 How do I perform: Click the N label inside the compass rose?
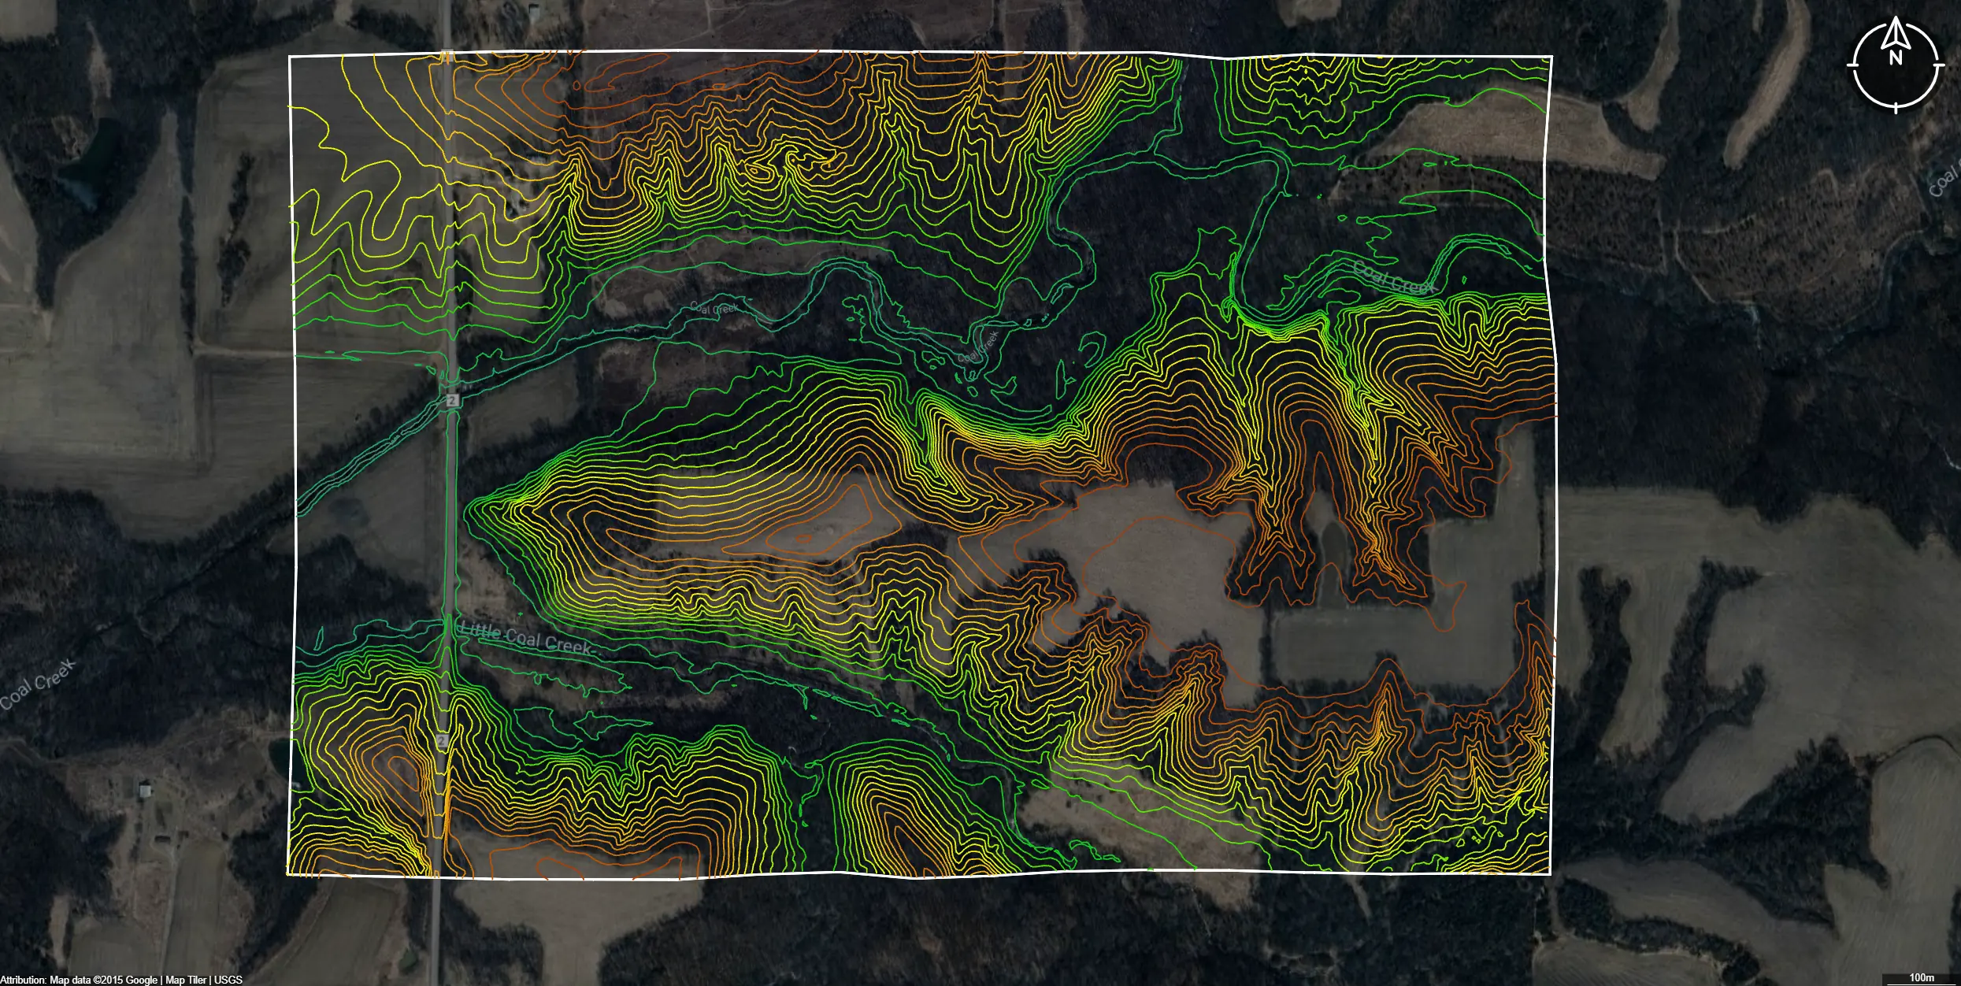(x=1896, y=57)
